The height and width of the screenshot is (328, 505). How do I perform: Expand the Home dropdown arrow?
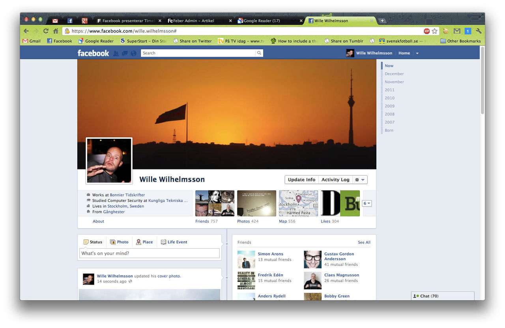[x=417, y=53]
